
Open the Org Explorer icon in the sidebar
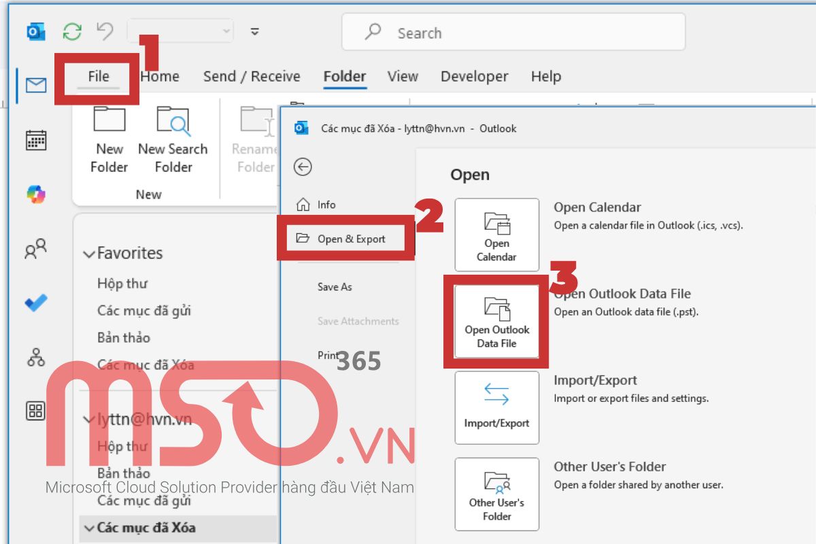(36, 356)
